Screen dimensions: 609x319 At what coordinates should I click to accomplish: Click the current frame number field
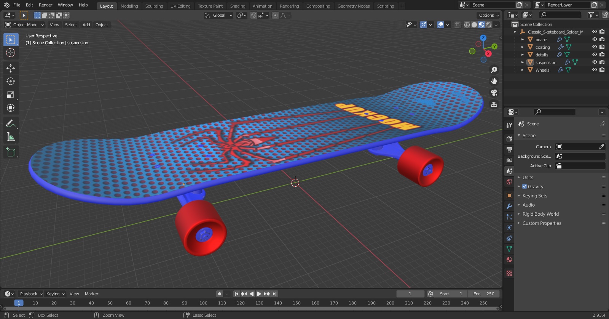point(410,294)
